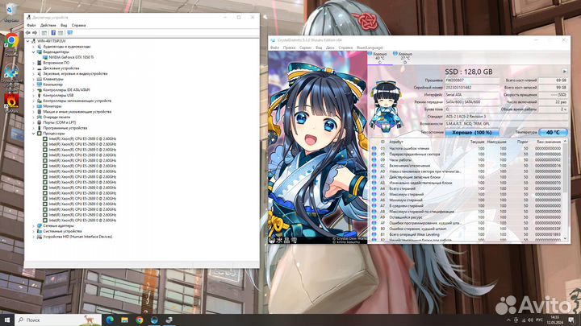Select Контроллеры запоминающих устройств category
Image resolution: width=581 pixels, height=326 pixels.
77,101
